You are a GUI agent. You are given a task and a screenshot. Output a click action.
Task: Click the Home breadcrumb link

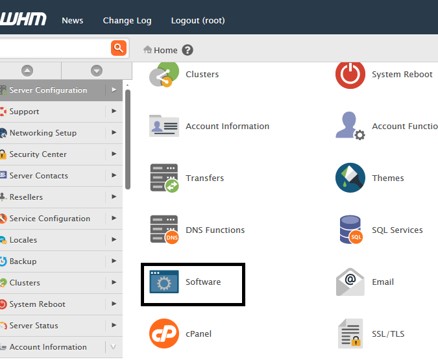click(x=165, y=50)
